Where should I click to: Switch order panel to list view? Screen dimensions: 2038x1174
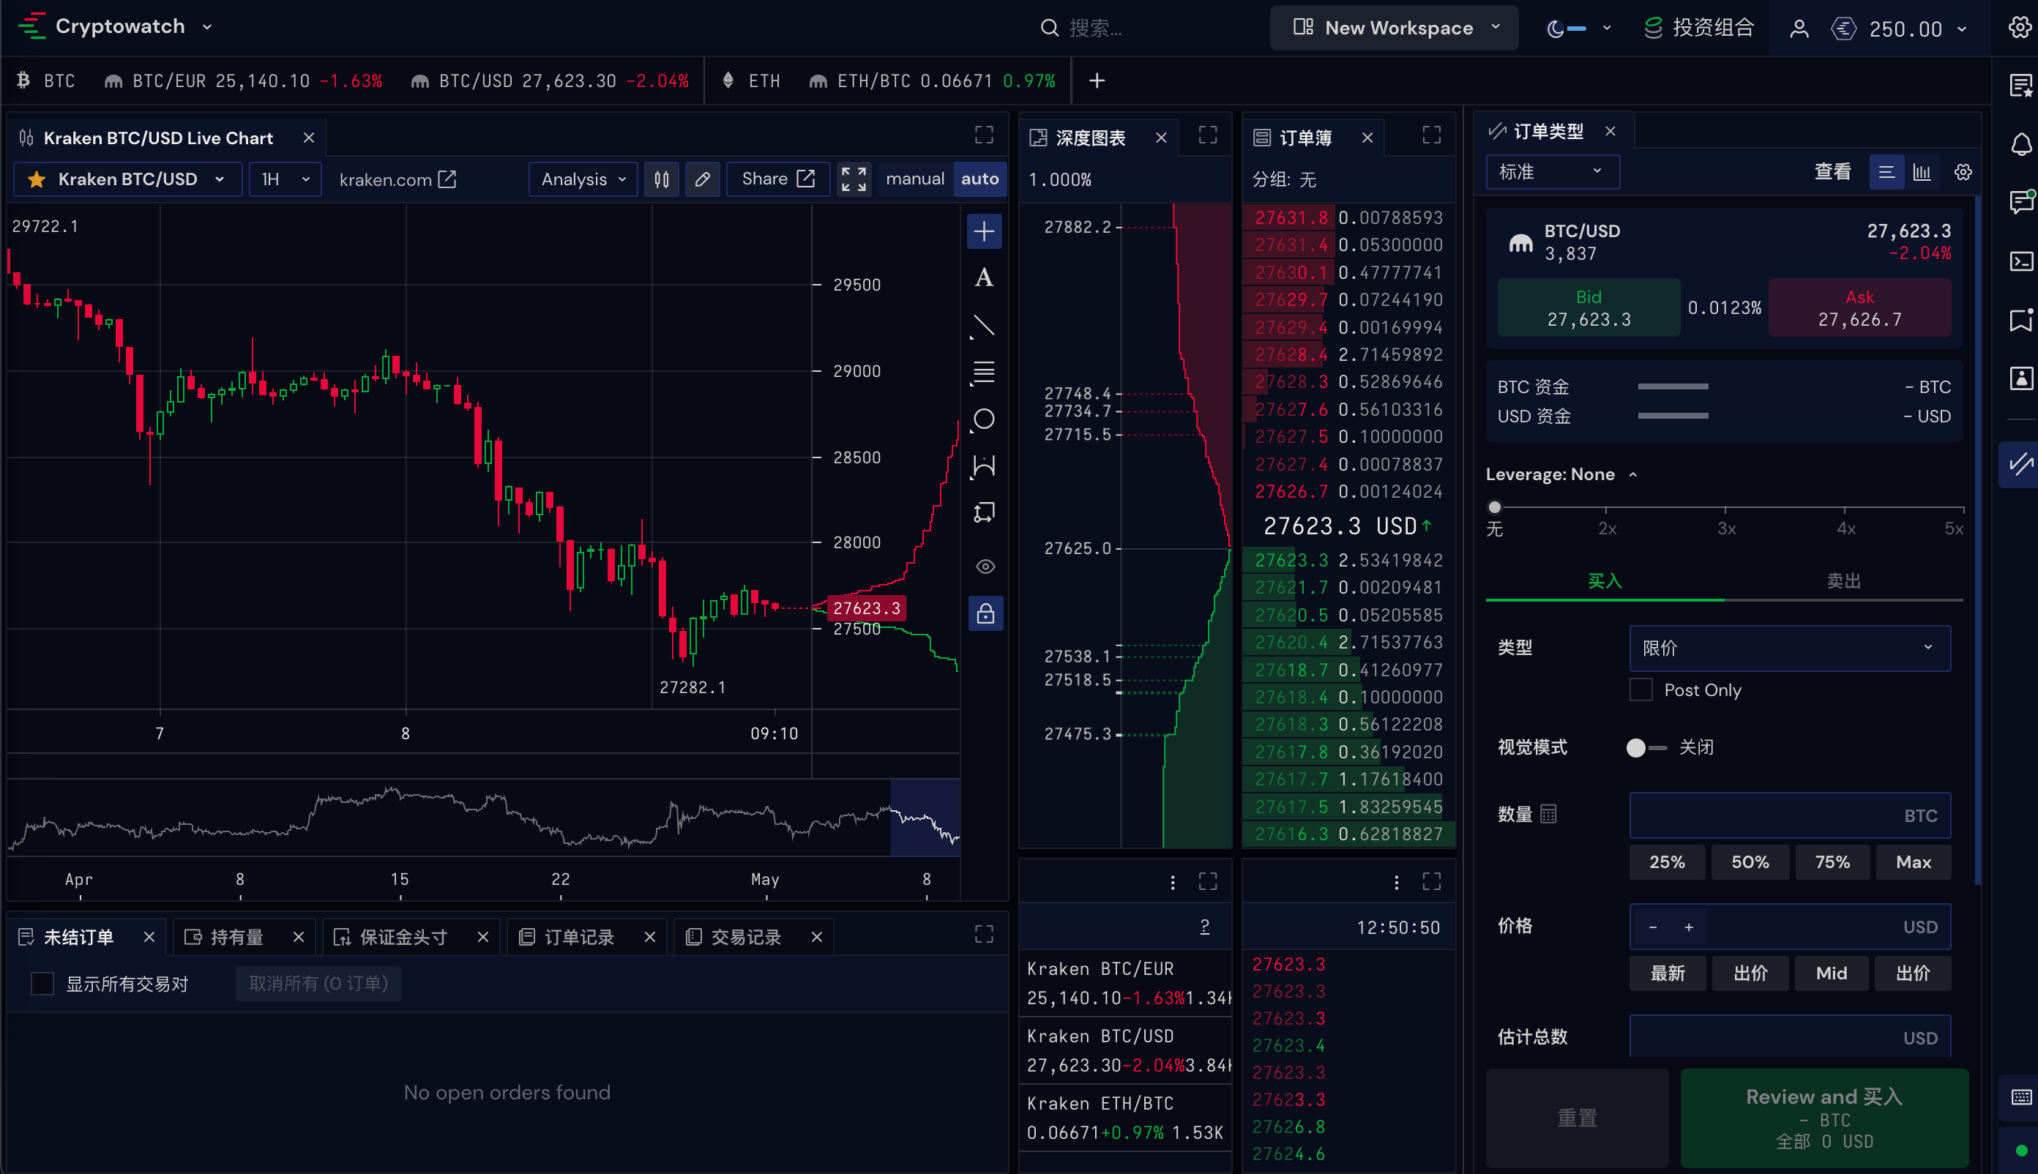pos(1886,173)
